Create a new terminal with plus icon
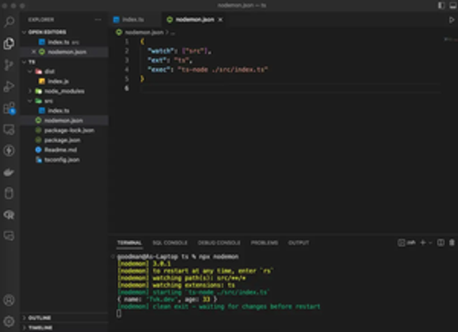 point(423,243)
